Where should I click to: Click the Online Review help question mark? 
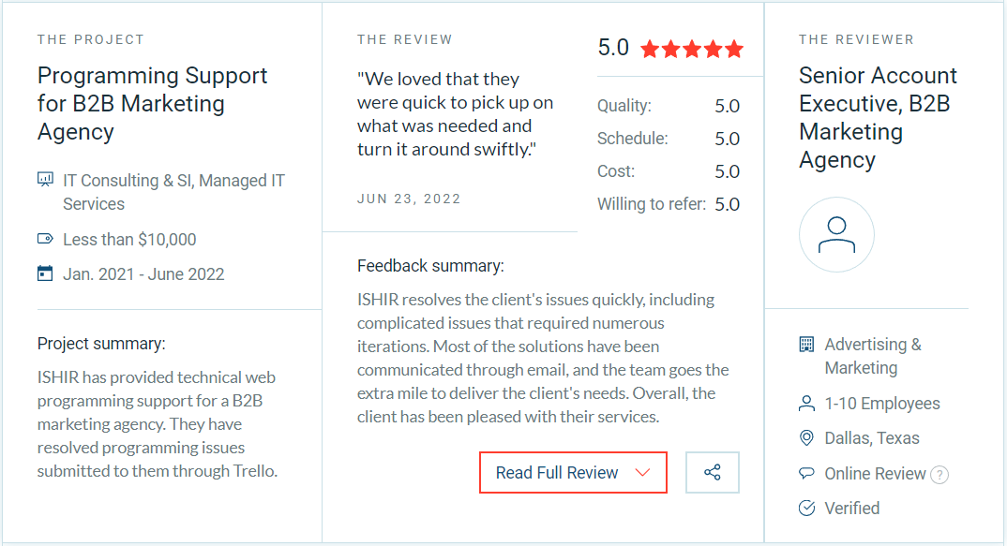click(x=939, y=475)
